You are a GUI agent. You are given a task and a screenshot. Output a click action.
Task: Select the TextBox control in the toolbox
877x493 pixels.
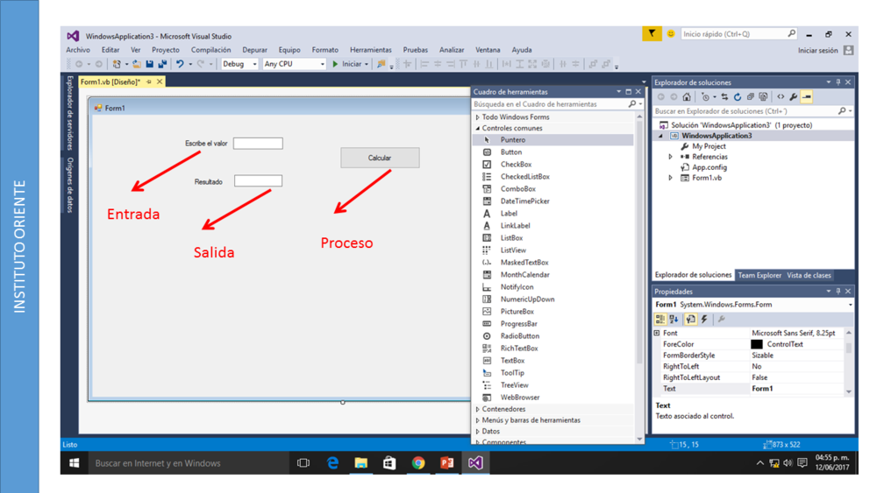point(512,361)
